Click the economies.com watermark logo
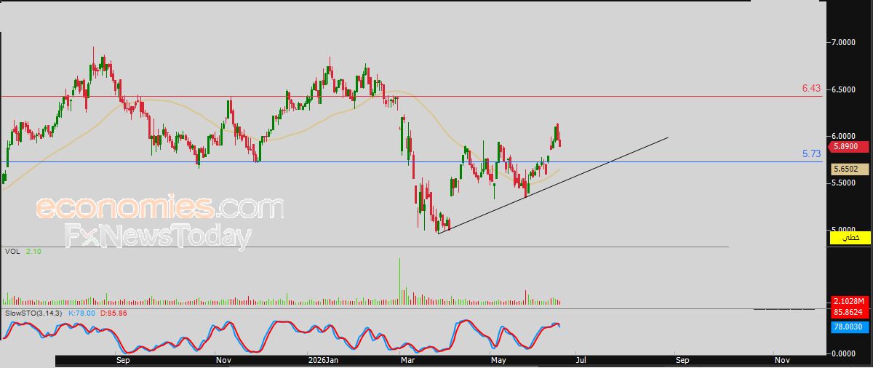This screenshot has width=873, height=368. coord(160,208)
